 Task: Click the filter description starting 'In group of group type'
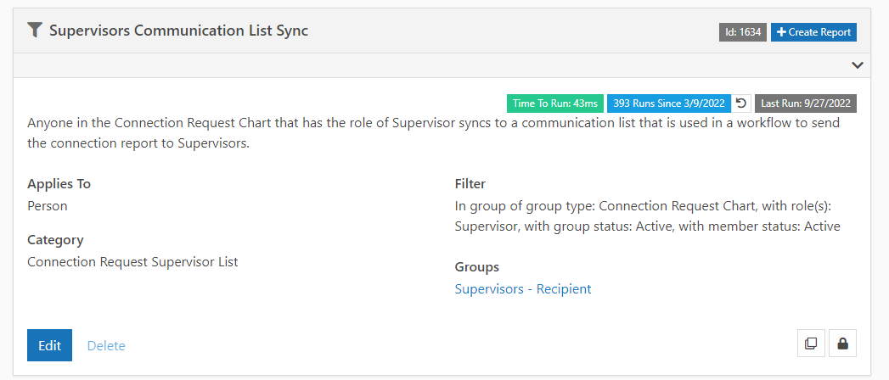[647, 215]
